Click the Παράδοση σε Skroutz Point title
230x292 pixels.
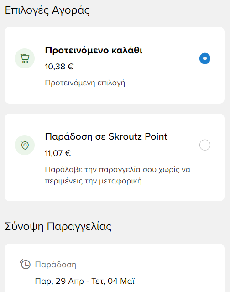tap(106, 136)
